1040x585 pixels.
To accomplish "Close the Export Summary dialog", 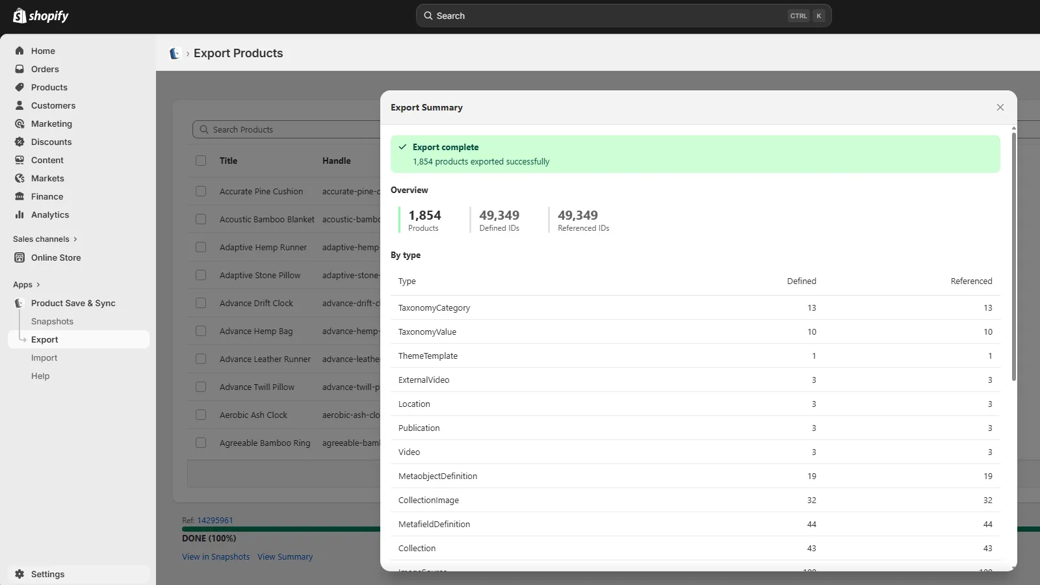I will (x=1000, y=107).
